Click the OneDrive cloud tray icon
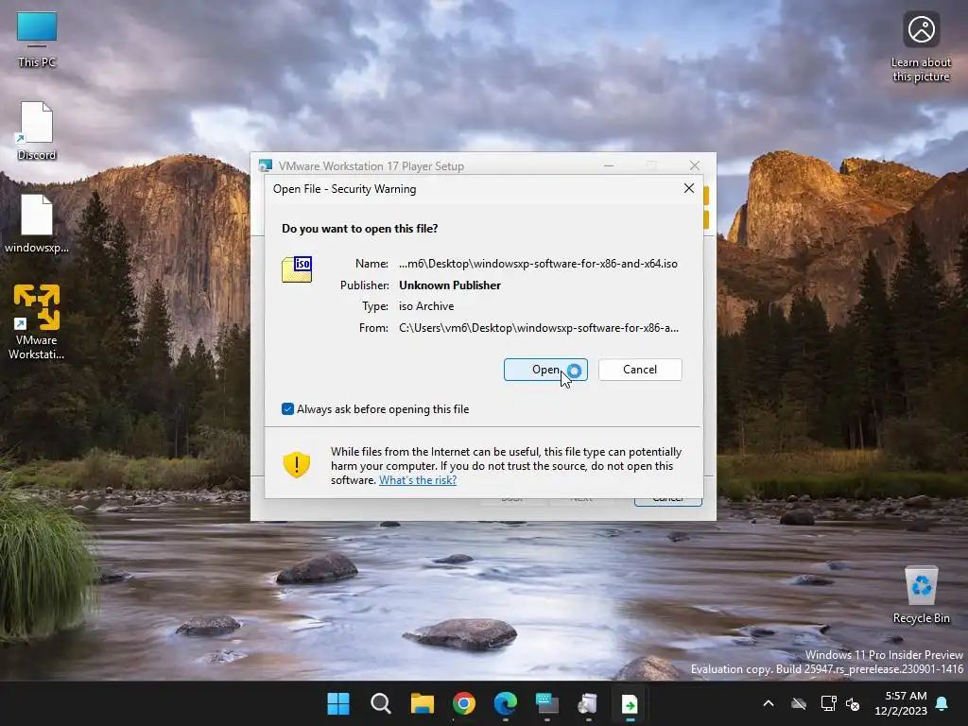This screenshot has width=968, height=726. tap(799, 703)
